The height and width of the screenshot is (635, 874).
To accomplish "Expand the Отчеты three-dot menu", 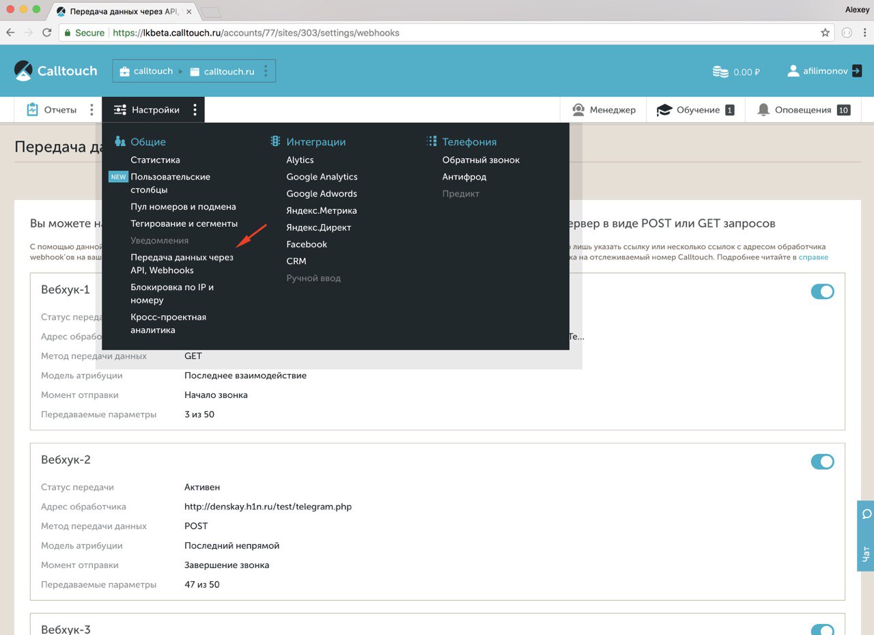I will pos(92,109).
